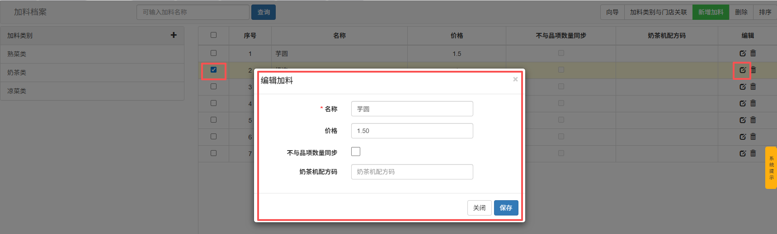Click the 保存 button
Screen dimensions: 777x234
tap(506, 208)
